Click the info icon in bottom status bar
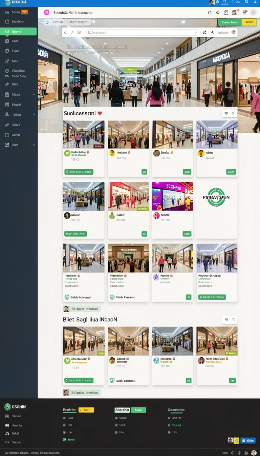Image resolution: width=260 pixels, height=456 pixels. [239, 453]
